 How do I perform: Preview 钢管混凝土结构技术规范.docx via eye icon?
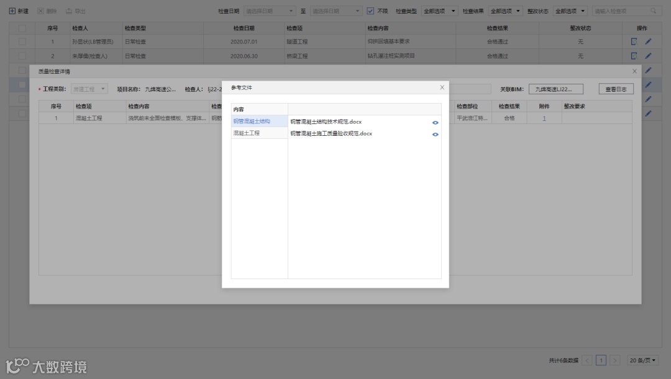[435, 123]
